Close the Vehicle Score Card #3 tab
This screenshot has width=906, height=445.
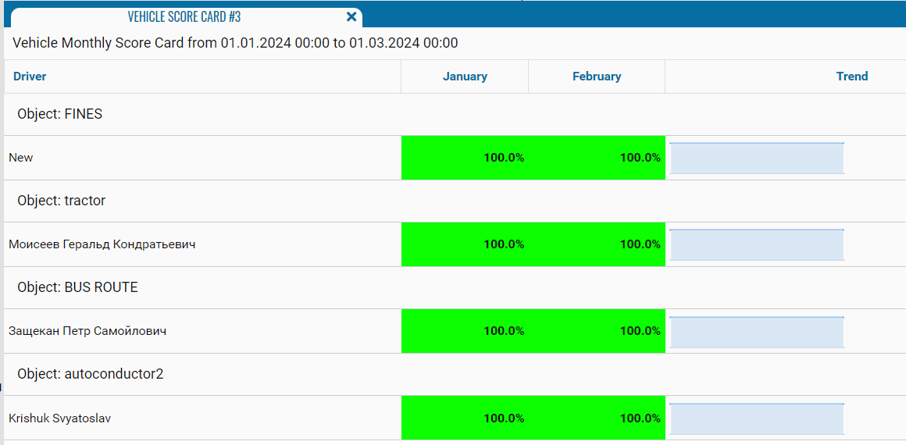pyautogui.click(x=351, y=16)
